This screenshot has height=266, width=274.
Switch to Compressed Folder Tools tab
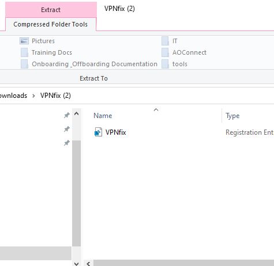(x=51, y=24)
